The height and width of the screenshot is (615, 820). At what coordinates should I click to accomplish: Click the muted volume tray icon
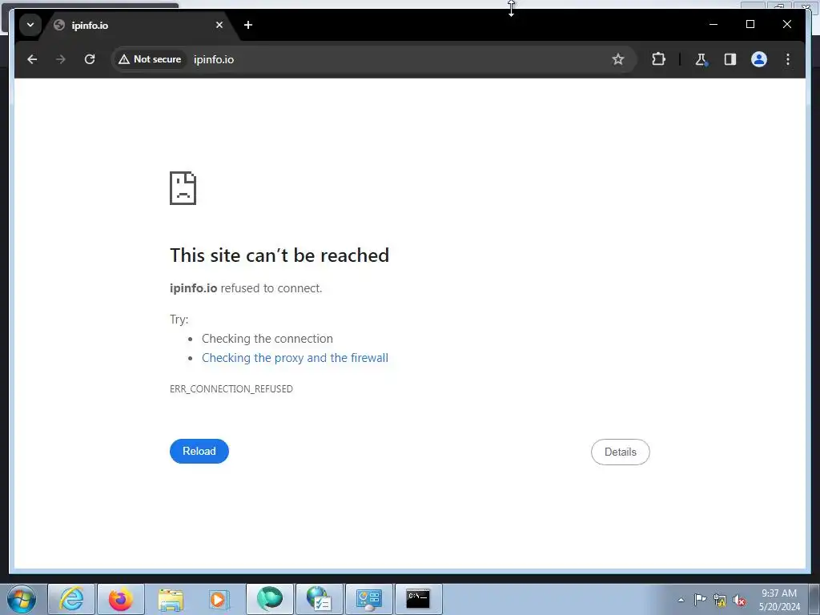pos(739,601)
